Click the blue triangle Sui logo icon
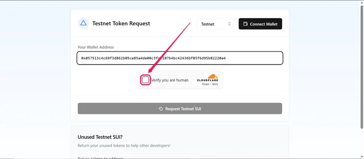364x159 pixels. [x=83, y=23]
